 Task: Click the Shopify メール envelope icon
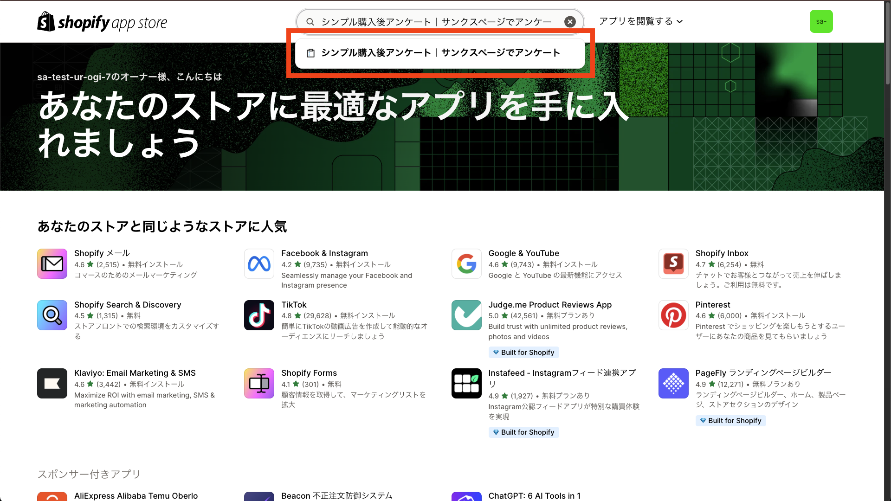52,263
